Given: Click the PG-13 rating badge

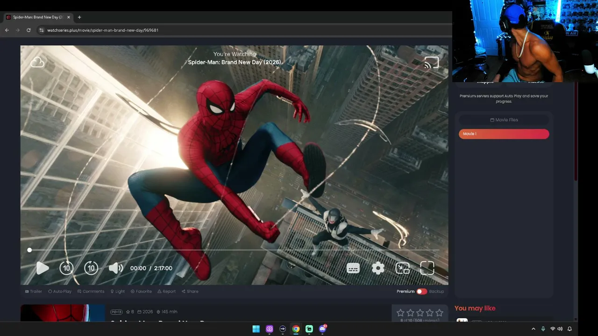Looking at the screenshot, I should [x=116, y=312].
